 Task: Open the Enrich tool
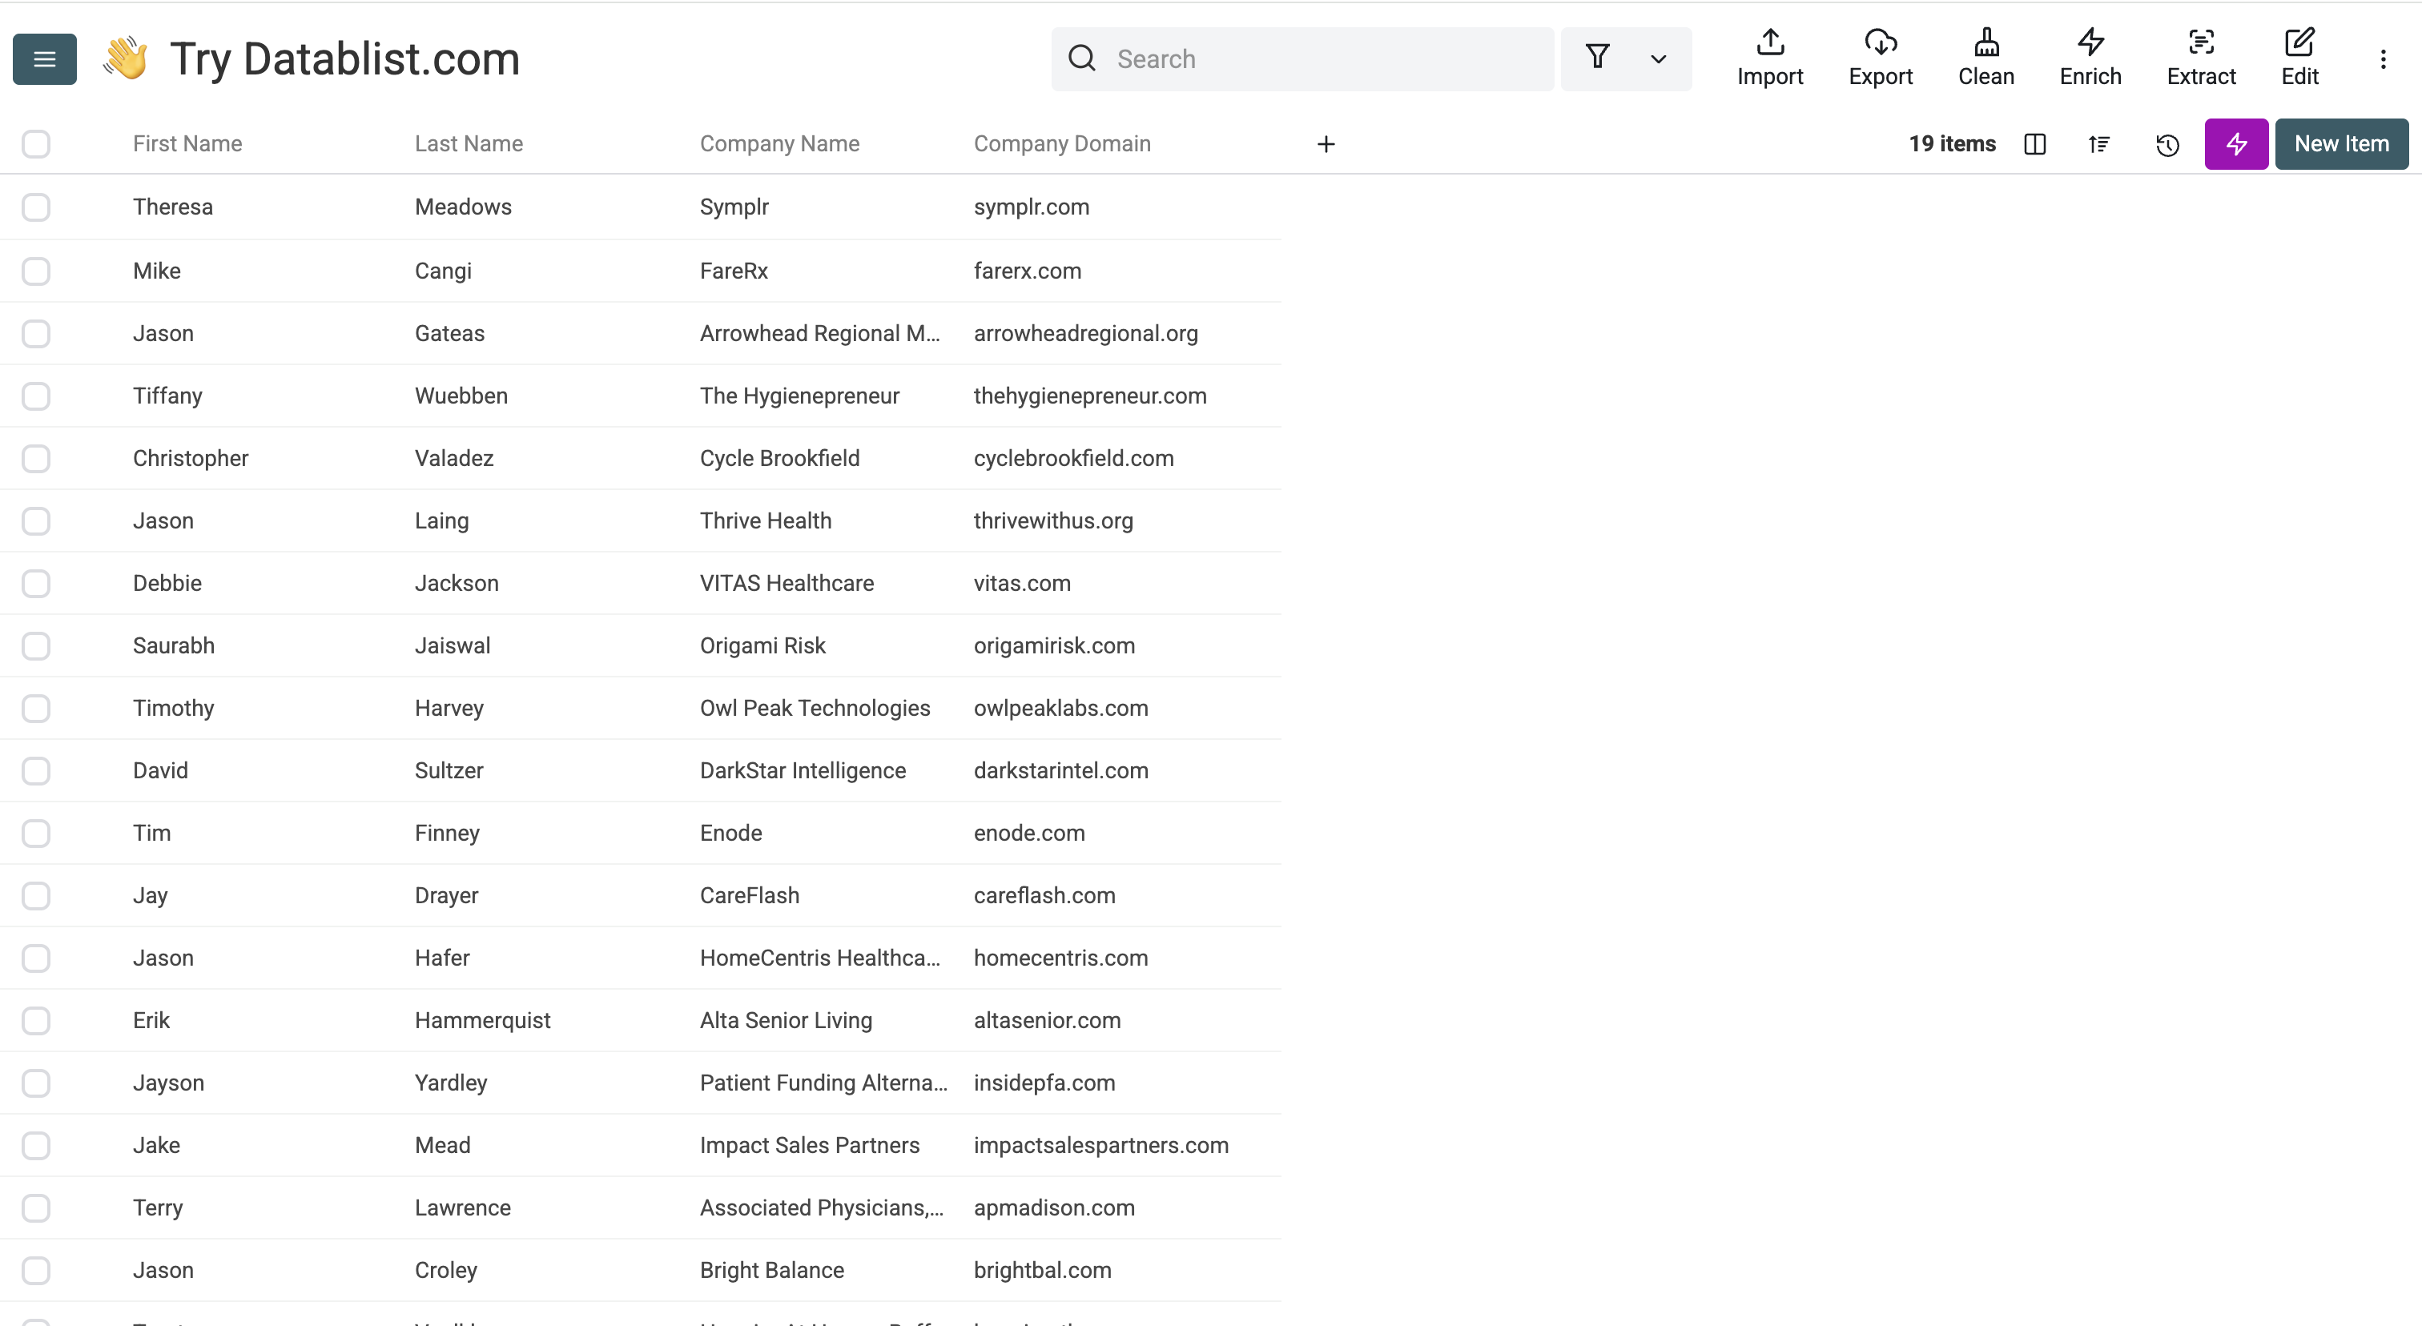tap(2090, 58)
